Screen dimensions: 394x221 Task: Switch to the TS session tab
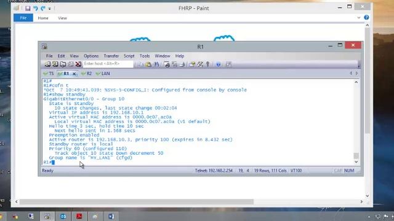pyautogui.click(x=49, y=74)
